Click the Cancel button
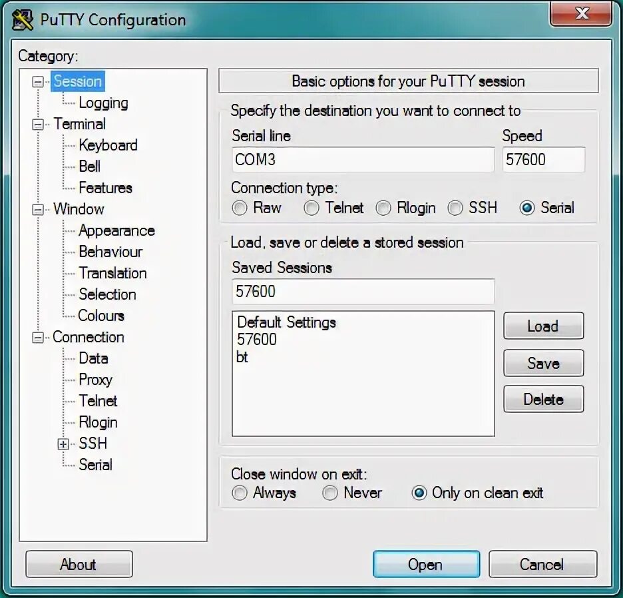This screenshot has height=598, width=623. tap(542, 564)
